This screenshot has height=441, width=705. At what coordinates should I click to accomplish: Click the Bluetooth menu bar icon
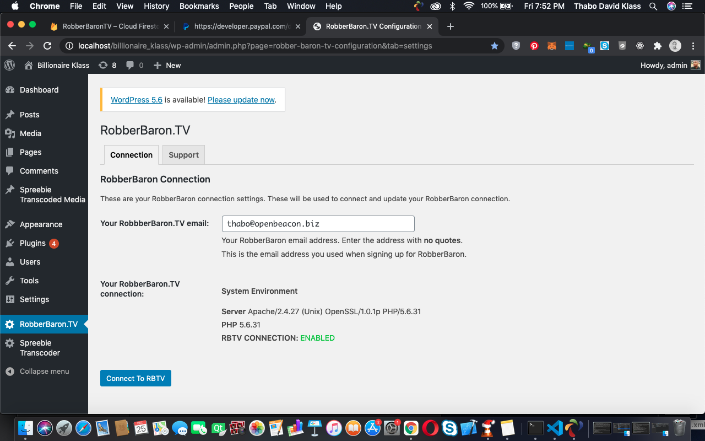pyautogui.click(x=453, y=6)
